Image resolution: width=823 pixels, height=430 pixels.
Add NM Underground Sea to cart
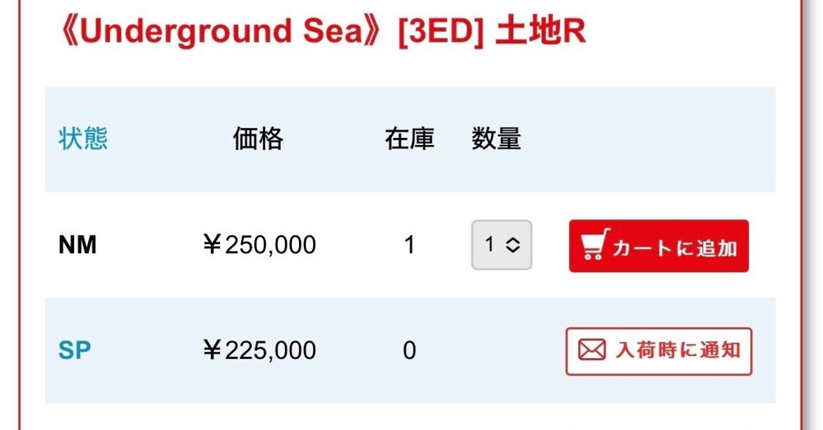pos(658,246)
